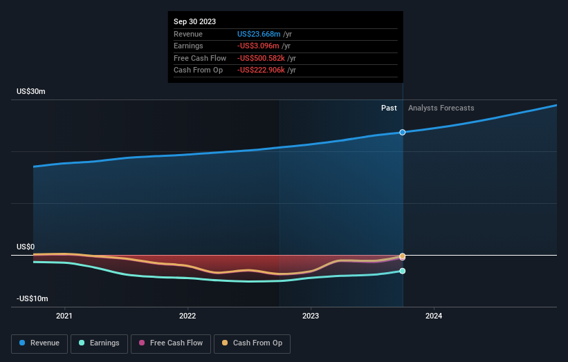Click the -US$3.096m earnings value

[x=258, y=46]
